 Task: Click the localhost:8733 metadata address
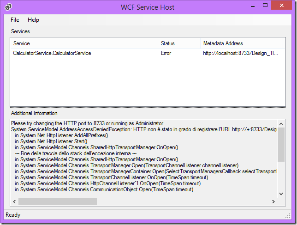pyautogui.click(x=240, y=53)
